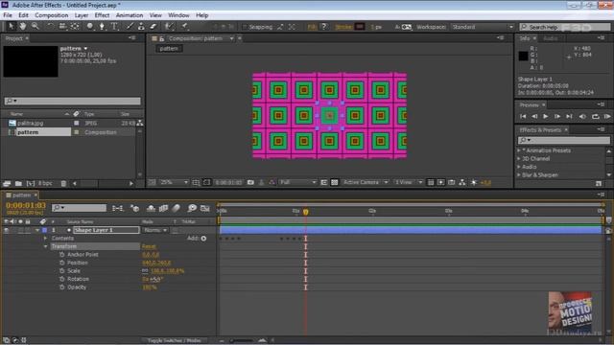Toggle the Scale stopwatch

[x=61, y=270]
